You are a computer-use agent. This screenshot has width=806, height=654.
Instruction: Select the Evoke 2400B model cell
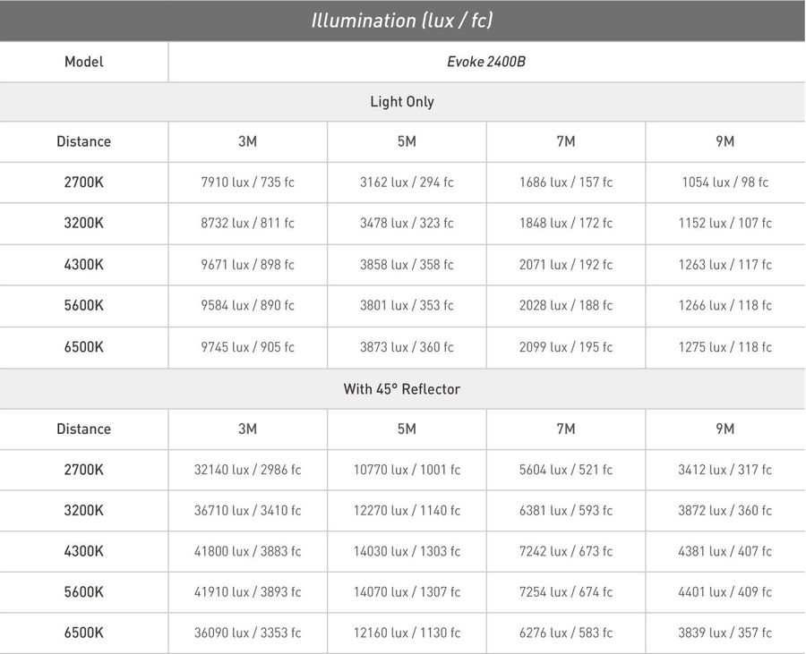[486, 62]
